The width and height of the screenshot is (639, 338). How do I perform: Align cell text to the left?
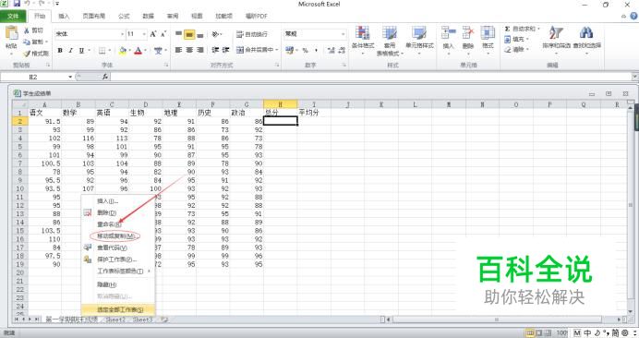pyautogui.click(x=178, y=50)
